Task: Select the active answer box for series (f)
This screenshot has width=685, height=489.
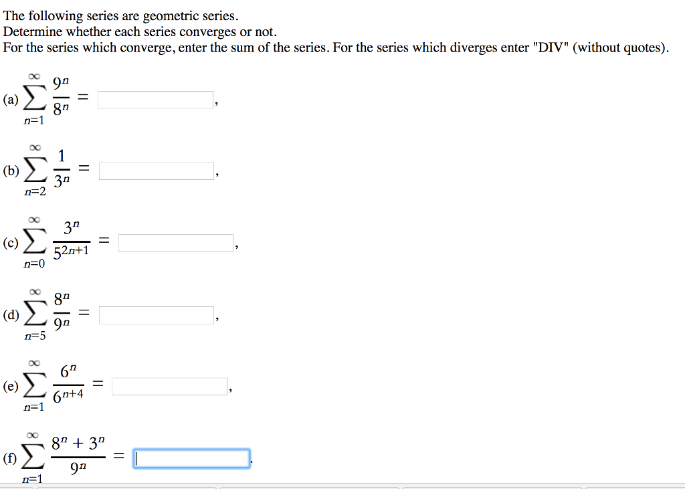Action: (191, 458)
